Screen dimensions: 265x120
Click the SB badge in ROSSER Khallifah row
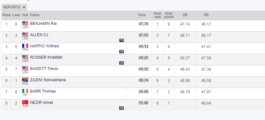121,63
